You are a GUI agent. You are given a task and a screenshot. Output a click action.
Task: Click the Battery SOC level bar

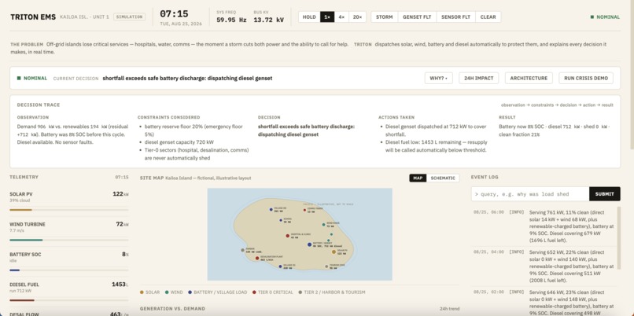68,270
